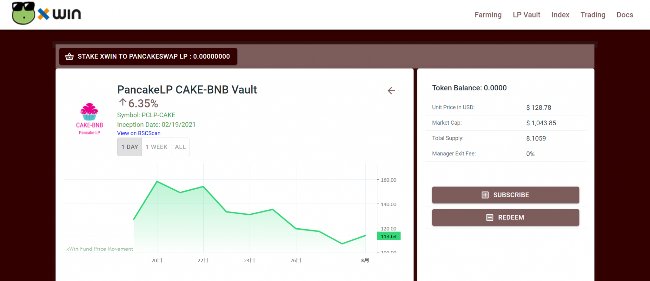Click the xWin frog logo
The width and height of the screenshot is (650, 281).
(23, 13)
